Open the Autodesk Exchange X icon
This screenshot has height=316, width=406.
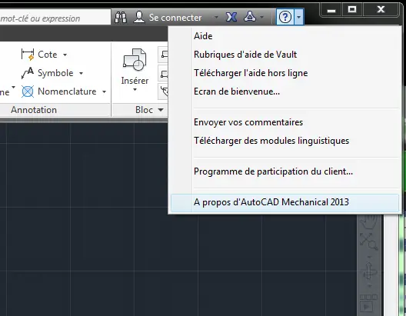pyautogui.click(x=231, y=17)
